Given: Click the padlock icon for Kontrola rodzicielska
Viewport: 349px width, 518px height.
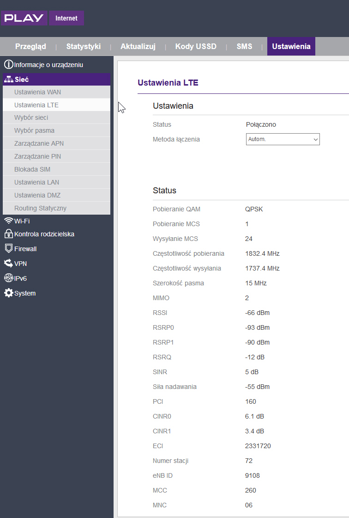Looking at the screenshot, I should (x=9, y=234).
